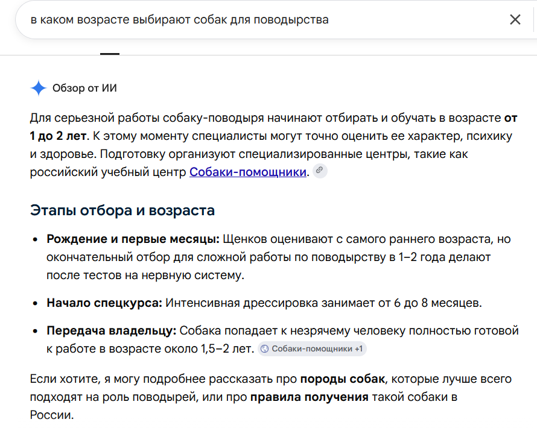Click the blue AI overview sparkle icon
The width and height of the screenshot is (537, 428).
point(39,88)
